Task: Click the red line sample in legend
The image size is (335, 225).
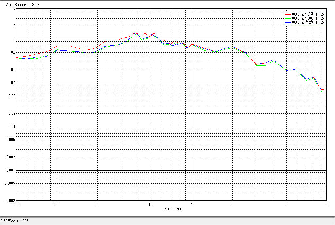Action: point(288,14)
